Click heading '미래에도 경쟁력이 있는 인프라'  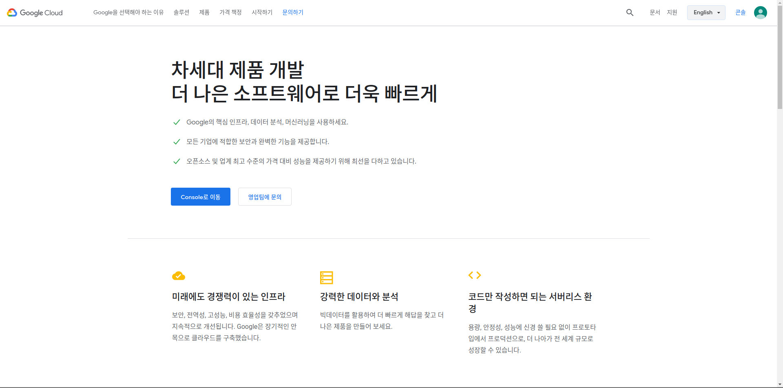(x=228, y=297)
